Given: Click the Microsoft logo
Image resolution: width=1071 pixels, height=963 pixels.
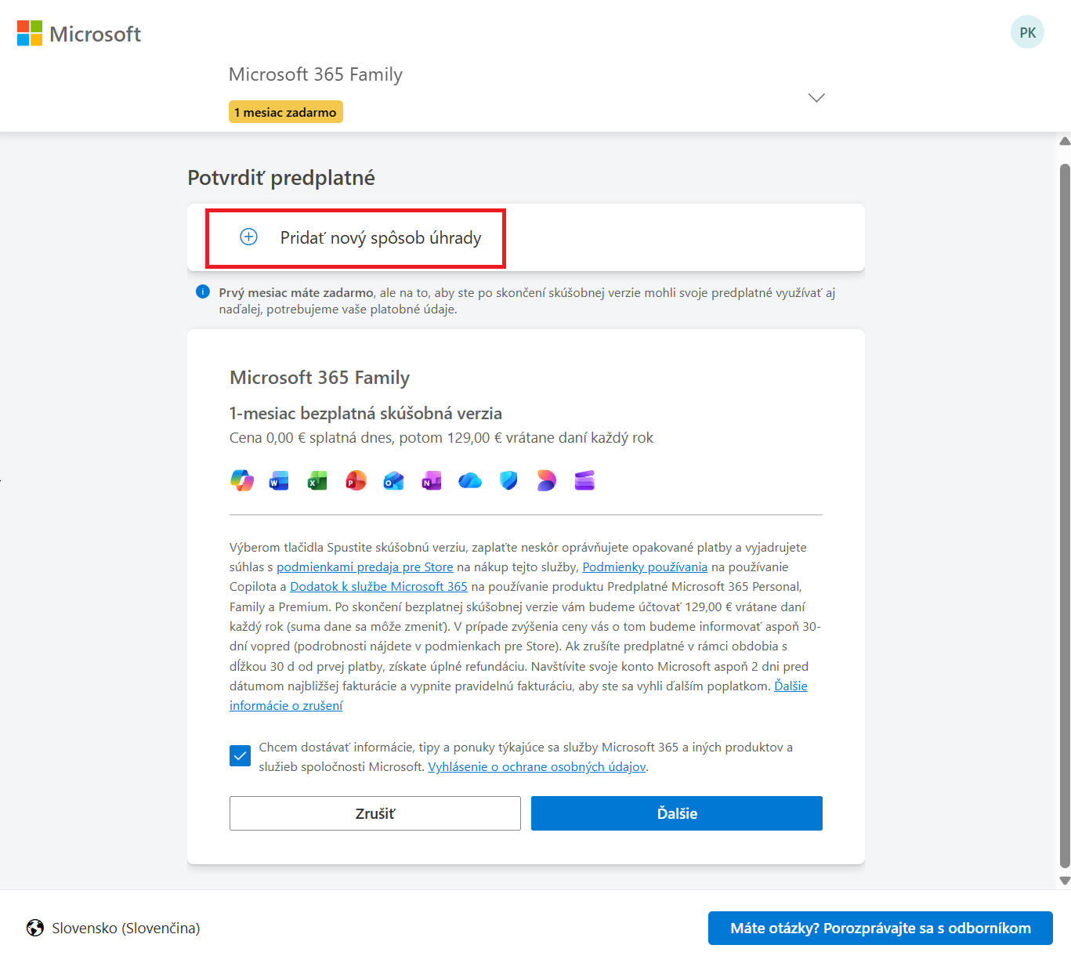Looking at the screenshot, I should point(79,34).
